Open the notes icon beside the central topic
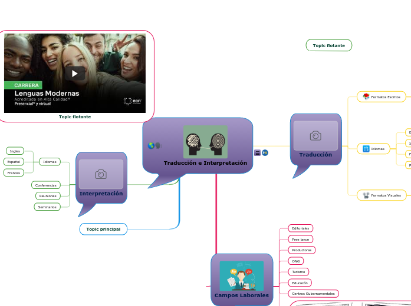This screenshot has width=411, height=306. [x=257, y=153]
